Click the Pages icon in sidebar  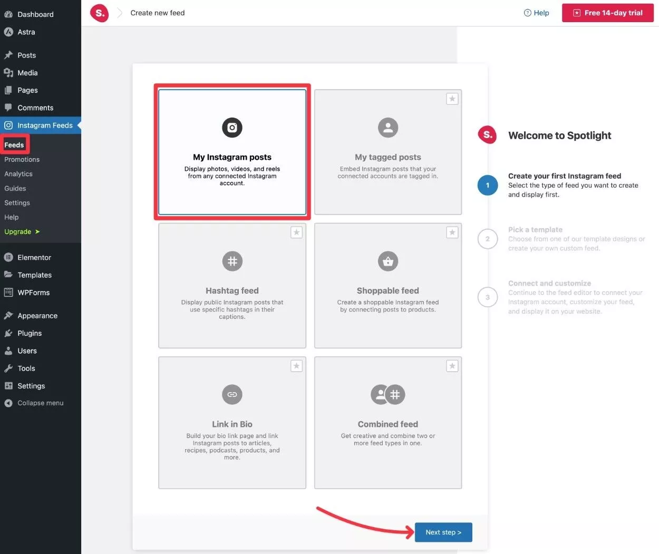8,90
